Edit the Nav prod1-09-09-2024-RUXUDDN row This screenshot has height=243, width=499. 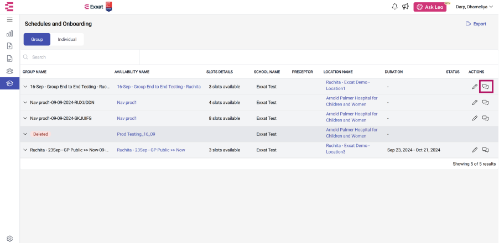(x=475, y=102)
